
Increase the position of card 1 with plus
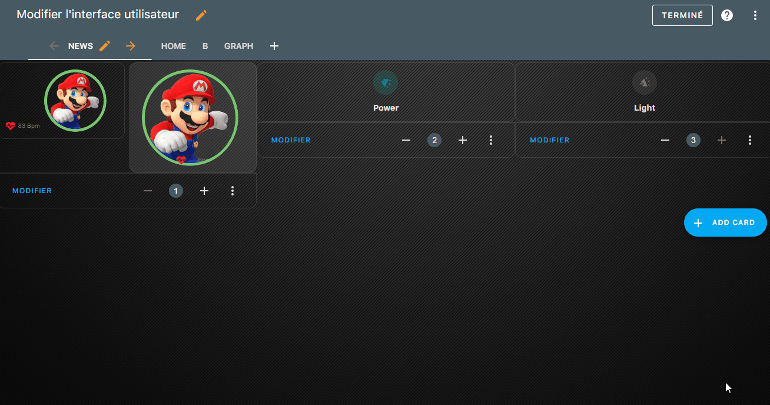[x=204, y=191]
